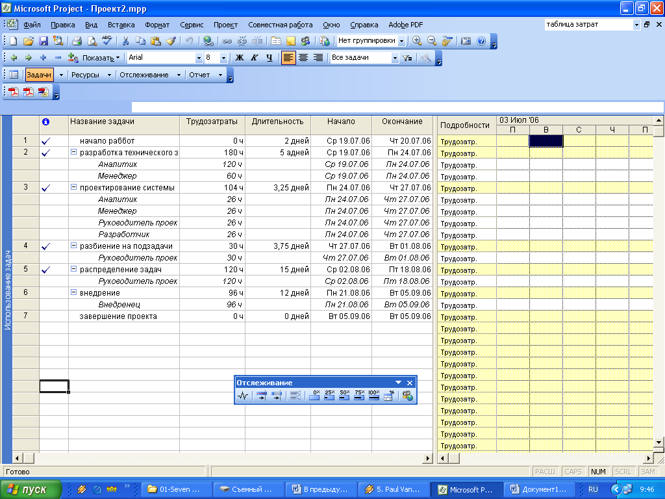Open Нет группировки grouping dropdown

401,41
